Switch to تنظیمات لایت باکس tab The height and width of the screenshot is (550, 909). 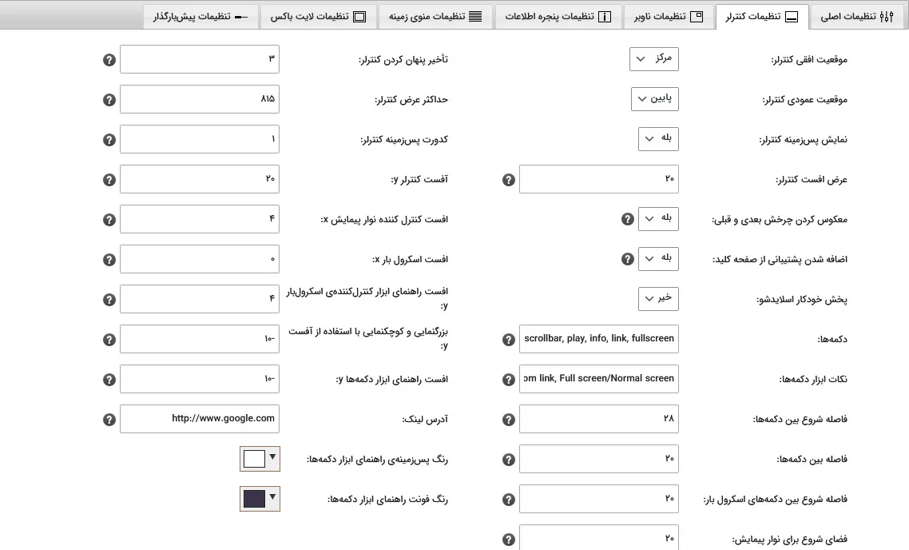318,16
